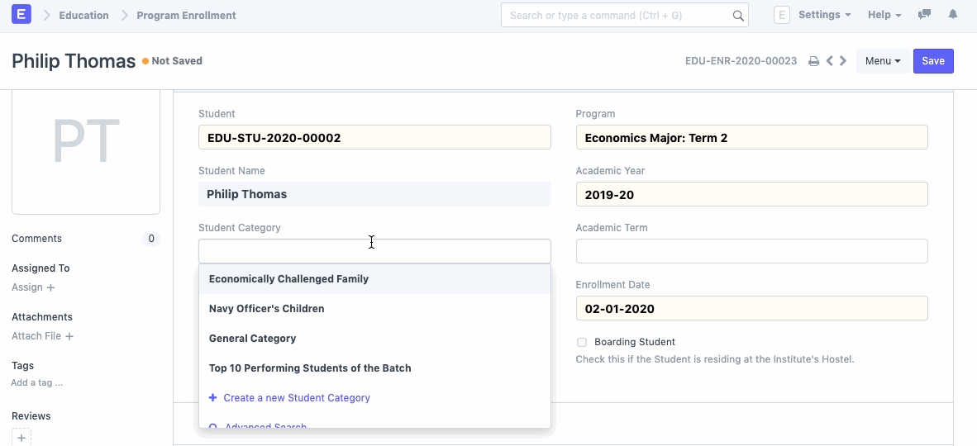Image resolution: width=977 pixels, height=446 pixels.
Task: Enable the Boarding Student checkbox
Action: coord(582,342)
